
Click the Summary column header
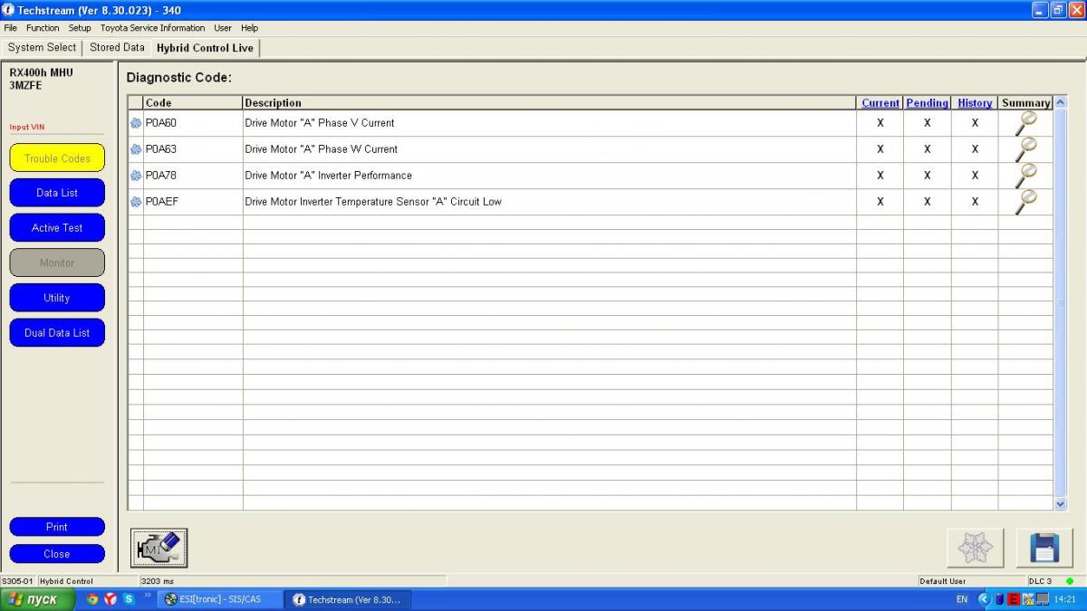(1025, 103)
